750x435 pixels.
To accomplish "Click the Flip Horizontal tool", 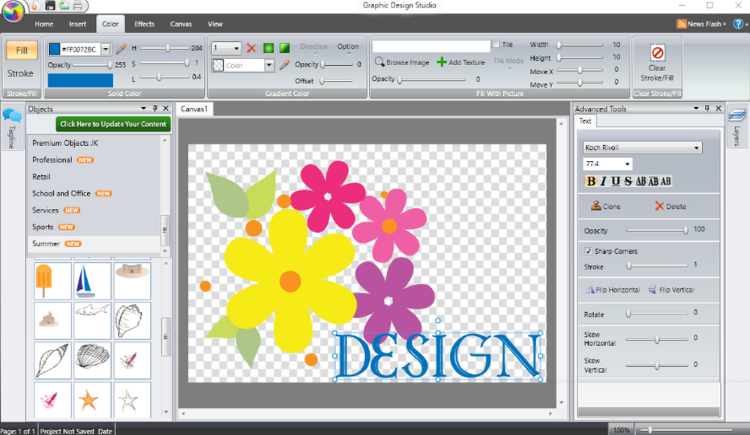I will [613, 290].
